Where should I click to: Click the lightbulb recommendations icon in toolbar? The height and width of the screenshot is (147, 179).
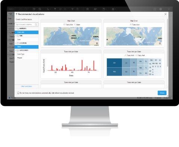coord(55,9)
